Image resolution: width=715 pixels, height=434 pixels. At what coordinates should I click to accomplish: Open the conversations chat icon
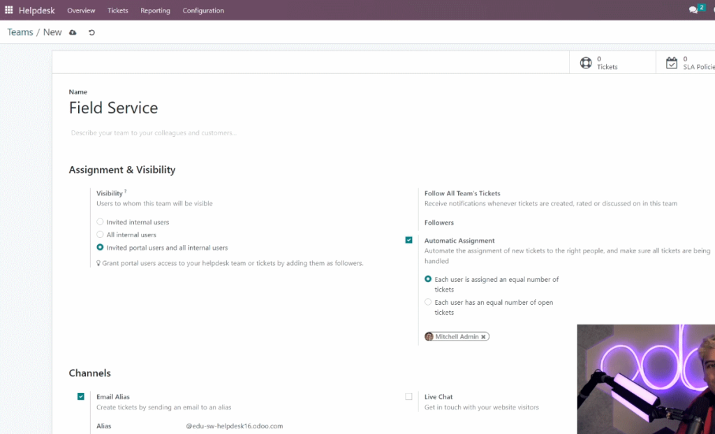coord(693,10)
